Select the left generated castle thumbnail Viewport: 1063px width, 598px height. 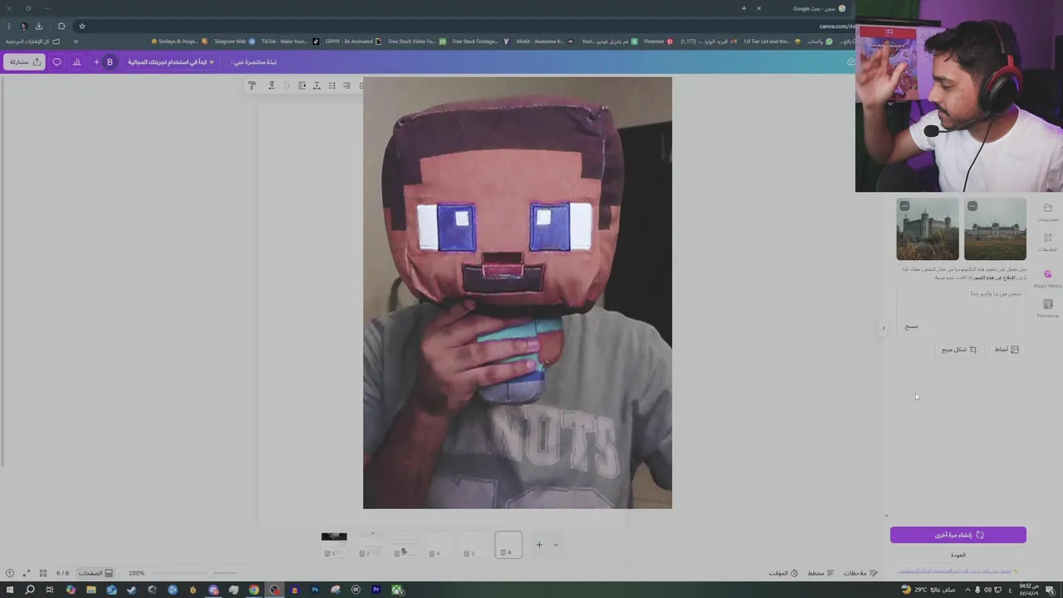928,228
